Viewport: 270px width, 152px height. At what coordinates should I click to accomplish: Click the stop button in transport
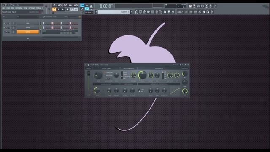click(63, 9)
